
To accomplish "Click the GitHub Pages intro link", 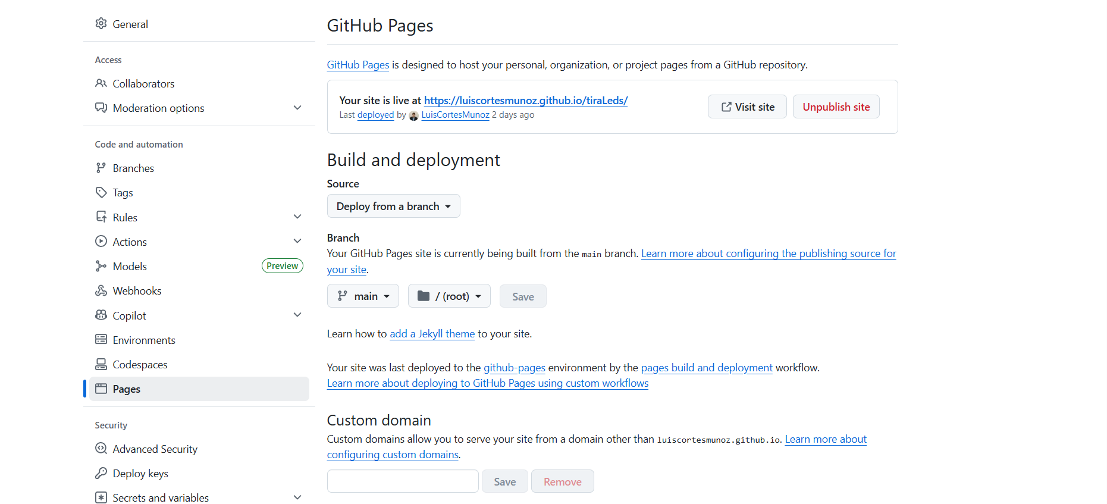I will point(358,65).
